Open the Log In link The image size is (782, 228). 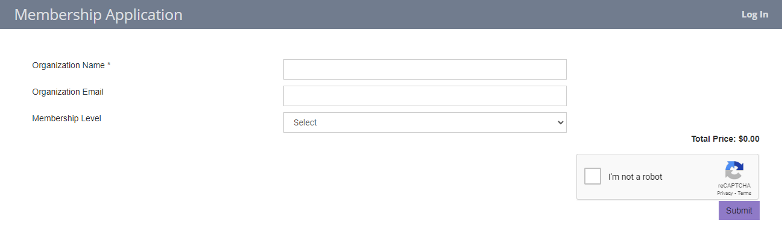pyautogui.click(x=755, y=14)
